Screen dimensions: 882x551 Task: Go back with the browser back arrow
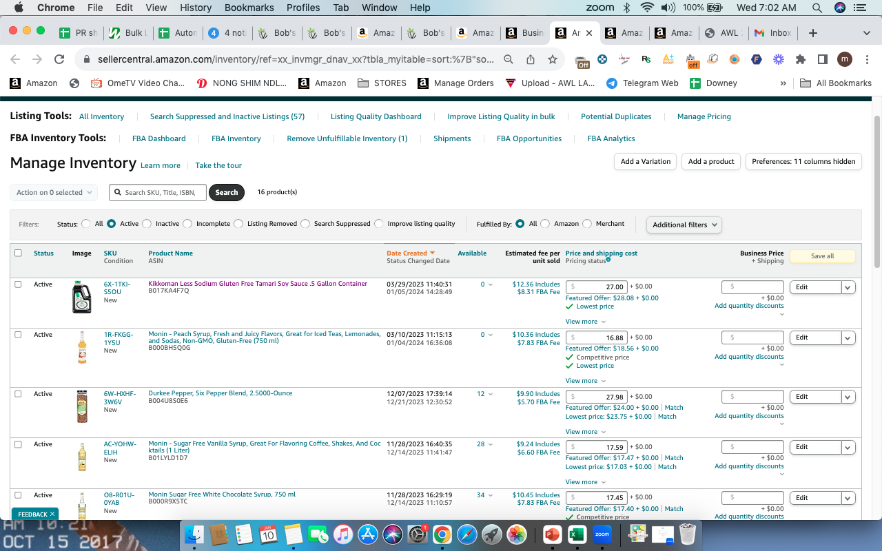(15, 59)
